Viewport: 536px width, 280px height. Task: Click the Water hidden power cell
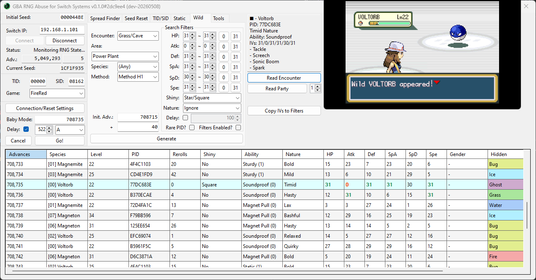(506, 205)
